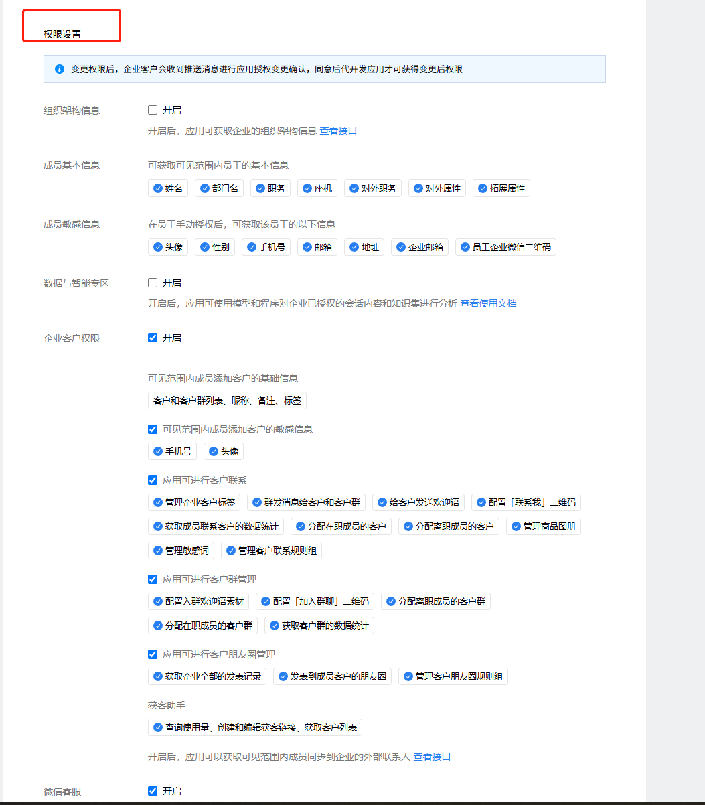Click the 客户和客户群列表、昵称、备注、标签 tag

(x=227, y=400)
